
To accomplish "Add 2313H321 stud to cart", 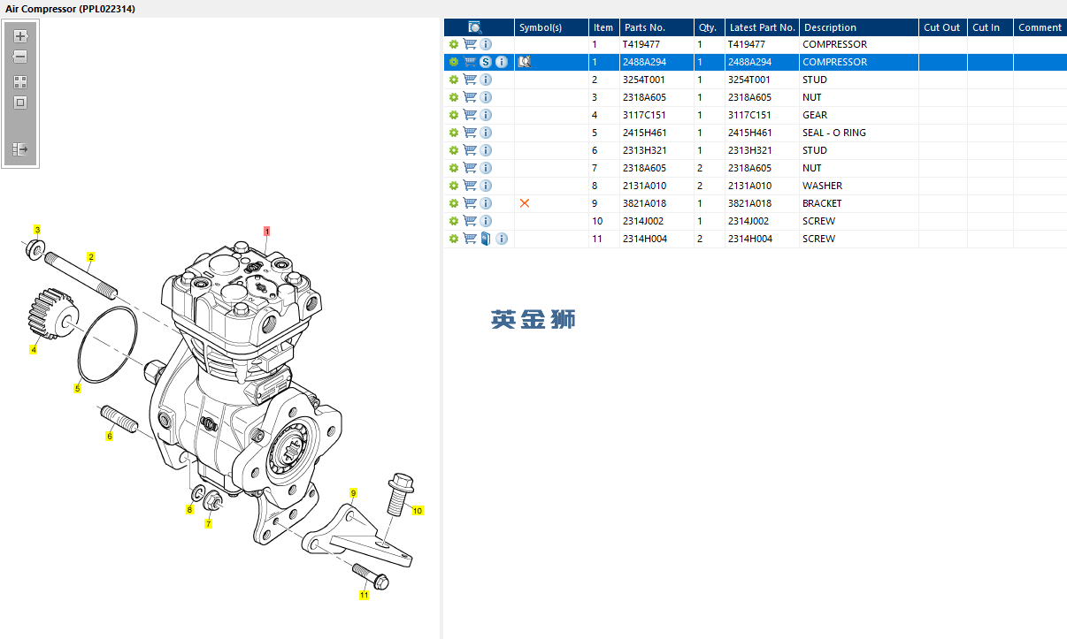I will pyautogui.click(x=470, y=150).
